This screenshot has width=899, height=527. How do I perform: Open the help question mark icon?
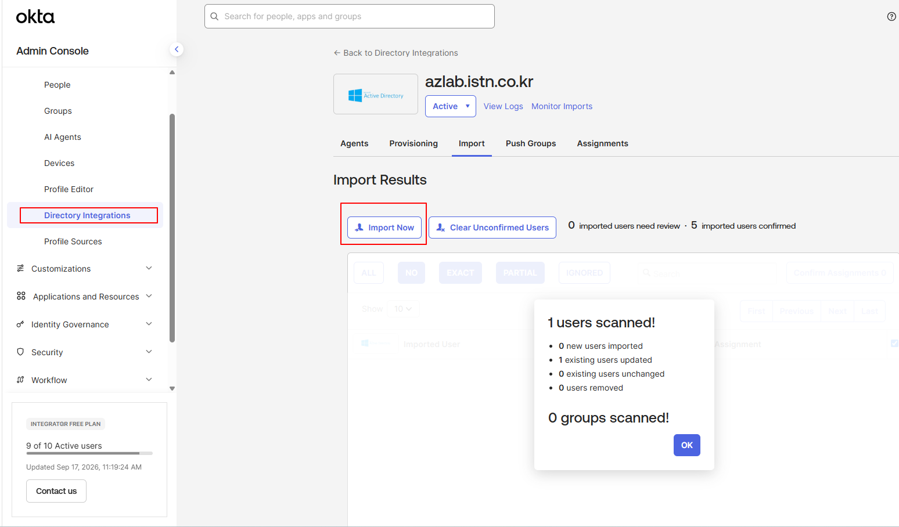click(x=891, y=16)
